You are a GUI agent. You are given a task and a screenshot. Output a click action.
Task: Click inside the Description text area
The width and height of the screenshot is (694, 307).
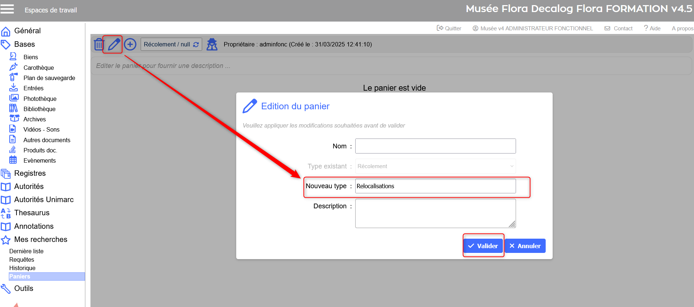[x=435, y=213]
